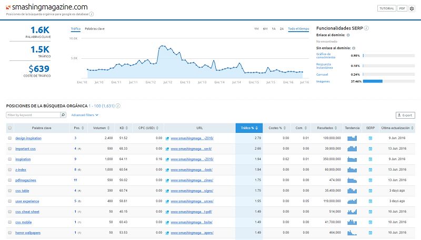Toggle the select-all checkbox in table header
The height and width of the screenshot is (240, 421).
(x=9, y=128)
